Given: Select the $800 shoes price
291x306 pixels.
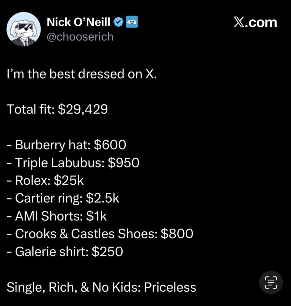Looking at the screenshot, I should (x=177, y=234).
